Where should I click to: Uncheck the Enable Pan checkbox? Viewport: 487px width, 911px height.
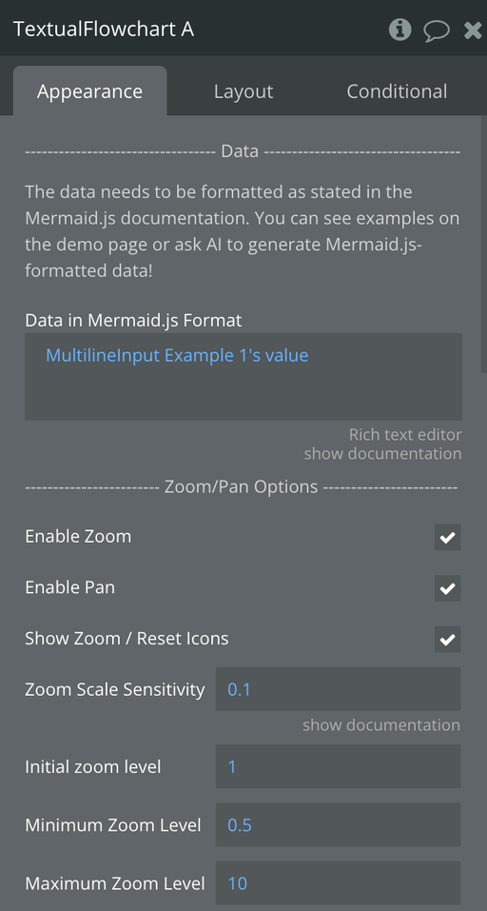tap(448, 588)
